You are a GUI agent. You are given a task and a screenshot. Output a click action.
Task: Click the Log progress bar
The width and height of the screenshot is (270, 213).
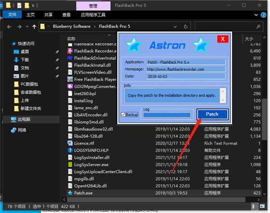pos(168,115)
